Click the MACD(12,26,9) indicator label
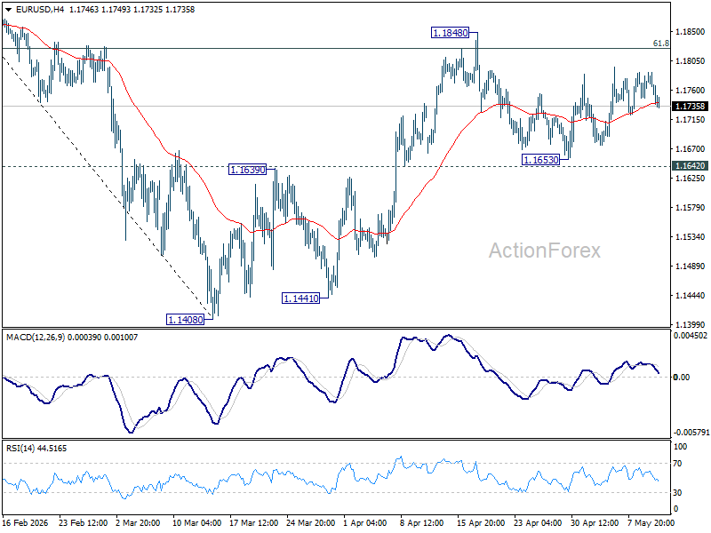This screenshot has width=711, height=533. (36, 338)
